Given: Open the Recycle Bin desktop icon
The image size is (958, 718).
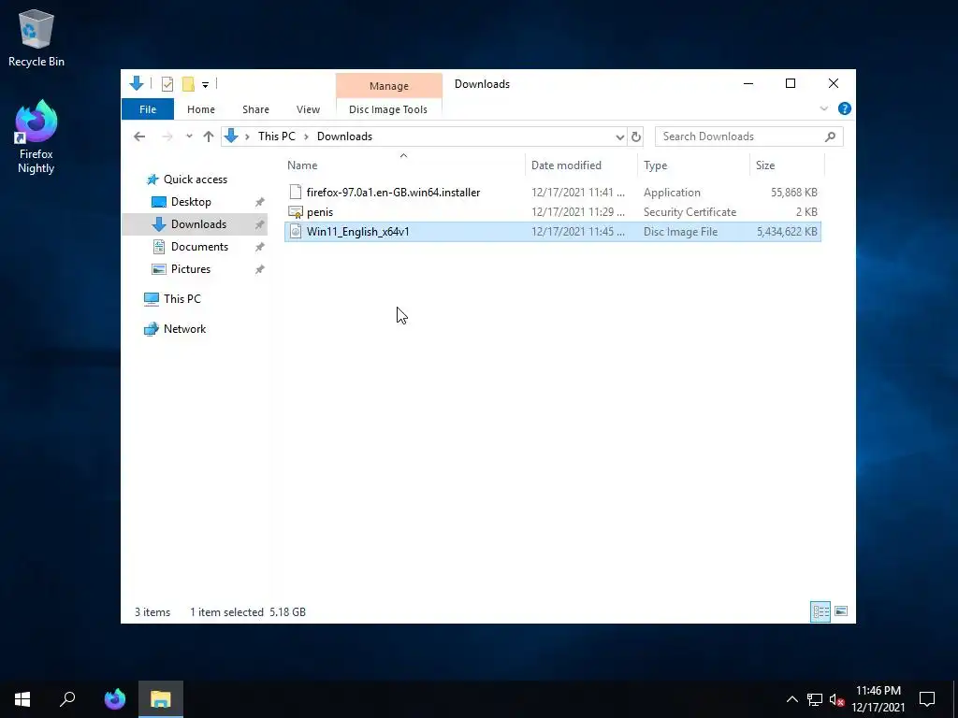Looking at the screenshot, I should (x=36, y=37).
